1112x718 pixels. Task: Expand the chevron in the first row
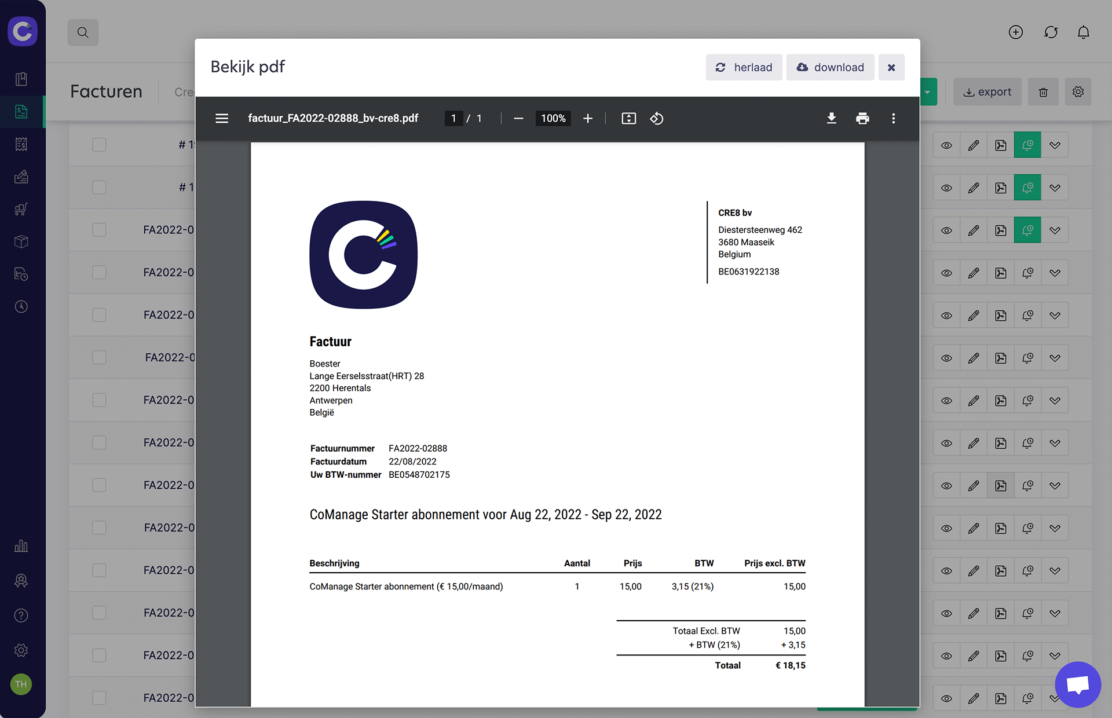coord(1055,145)
